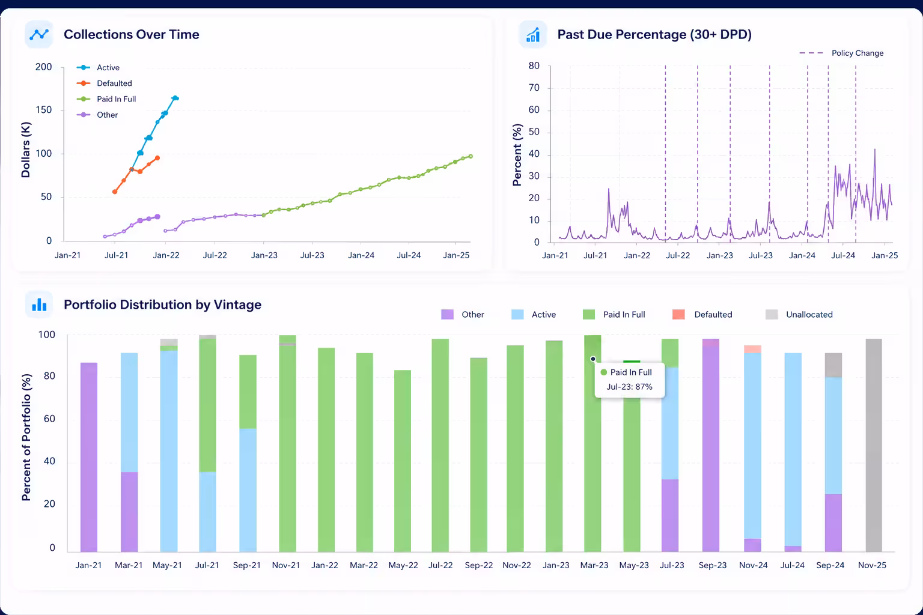Click the "Jan-25" label on Past Due chart
923x615 pixels.
(885, 255)
